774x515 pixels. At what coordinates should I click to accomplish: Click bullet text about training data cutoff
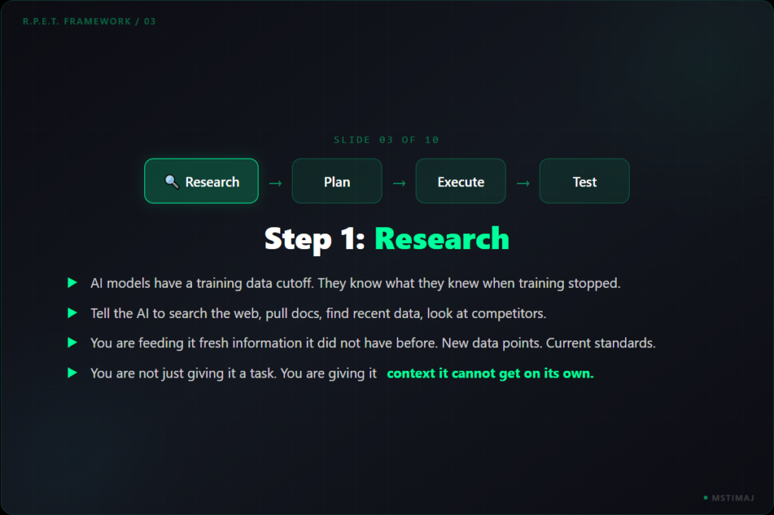(355, 283)
